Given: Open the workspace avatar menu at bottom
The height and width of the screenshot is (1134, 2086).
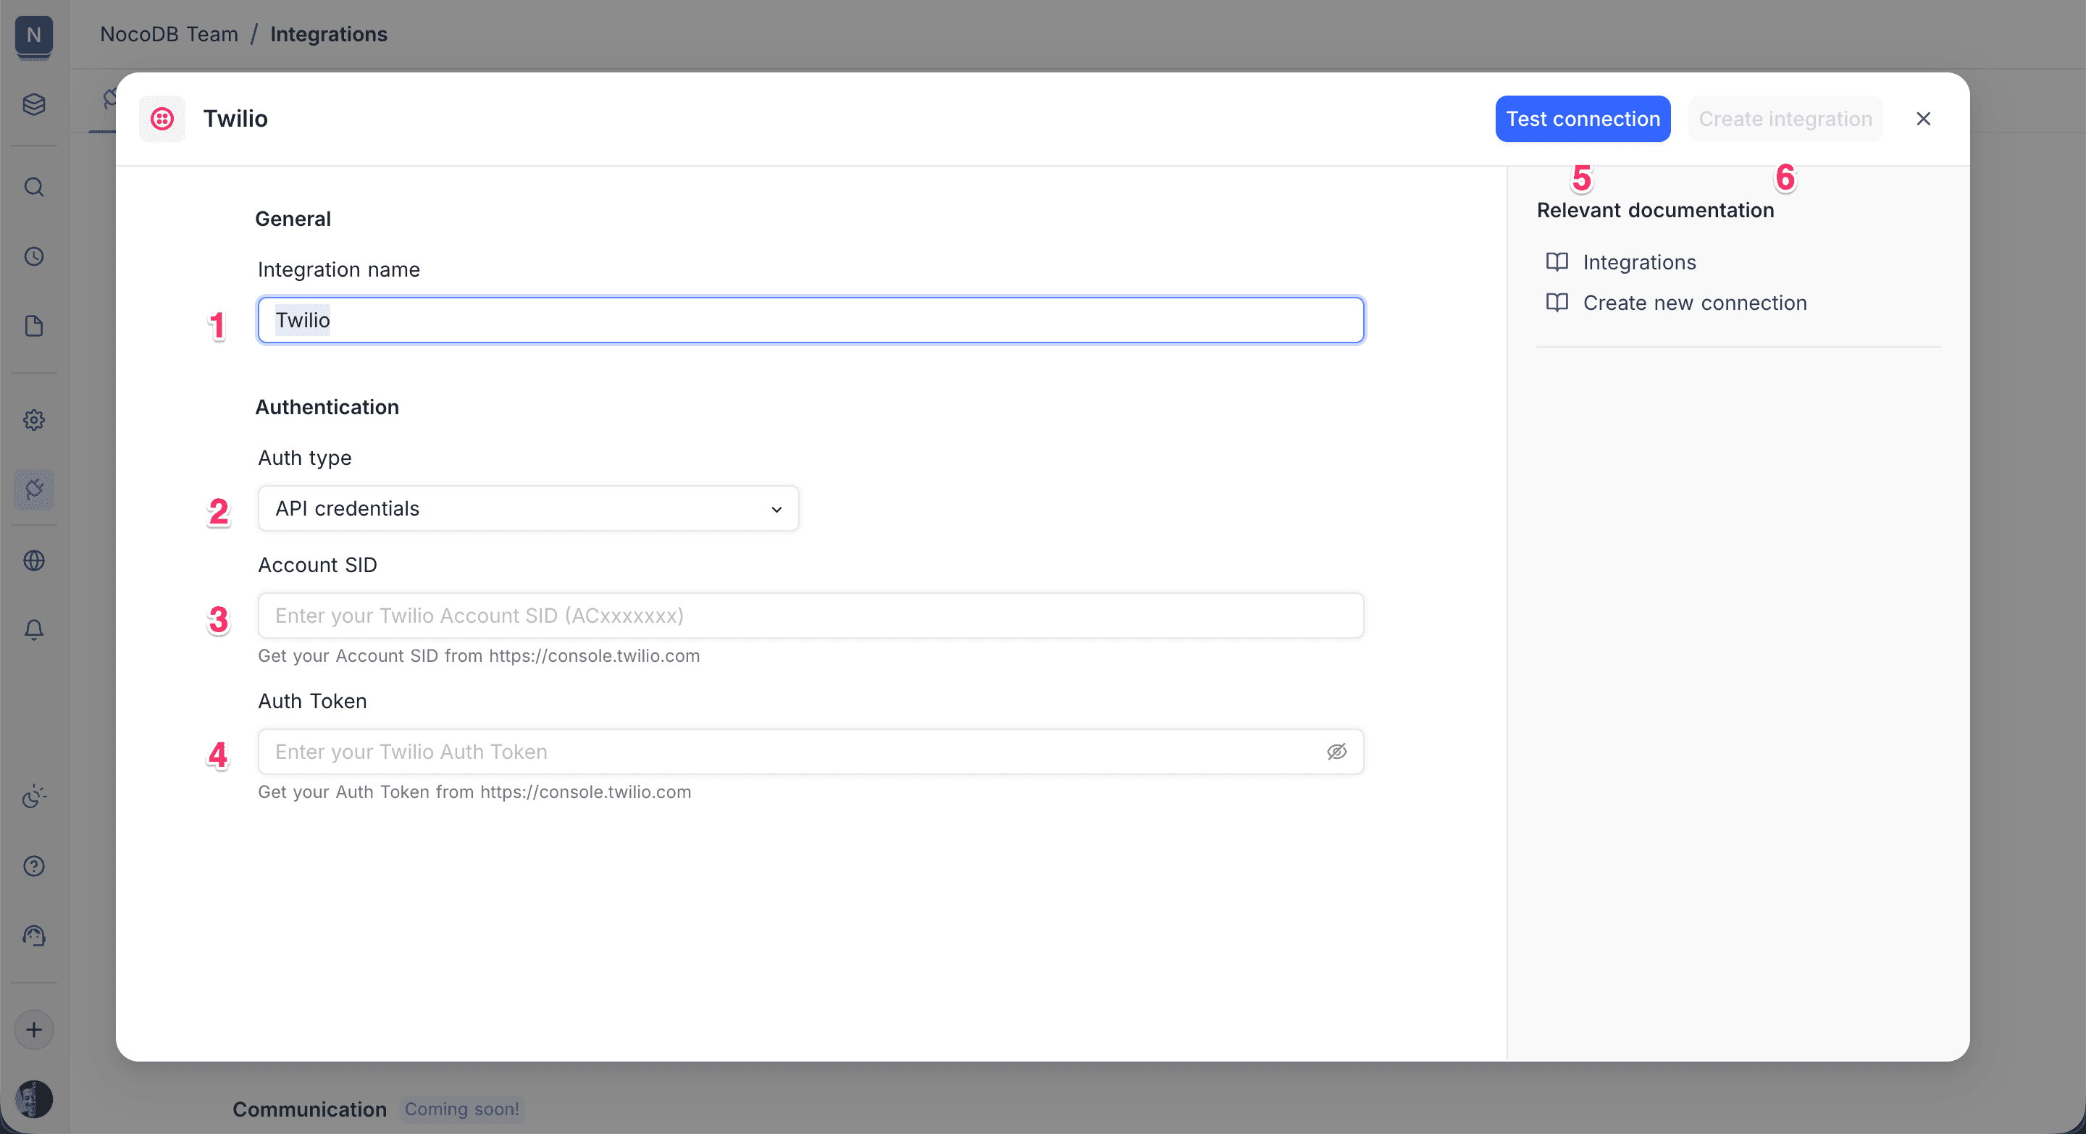Looking at the screenshot, I should tap(33, 1099).
